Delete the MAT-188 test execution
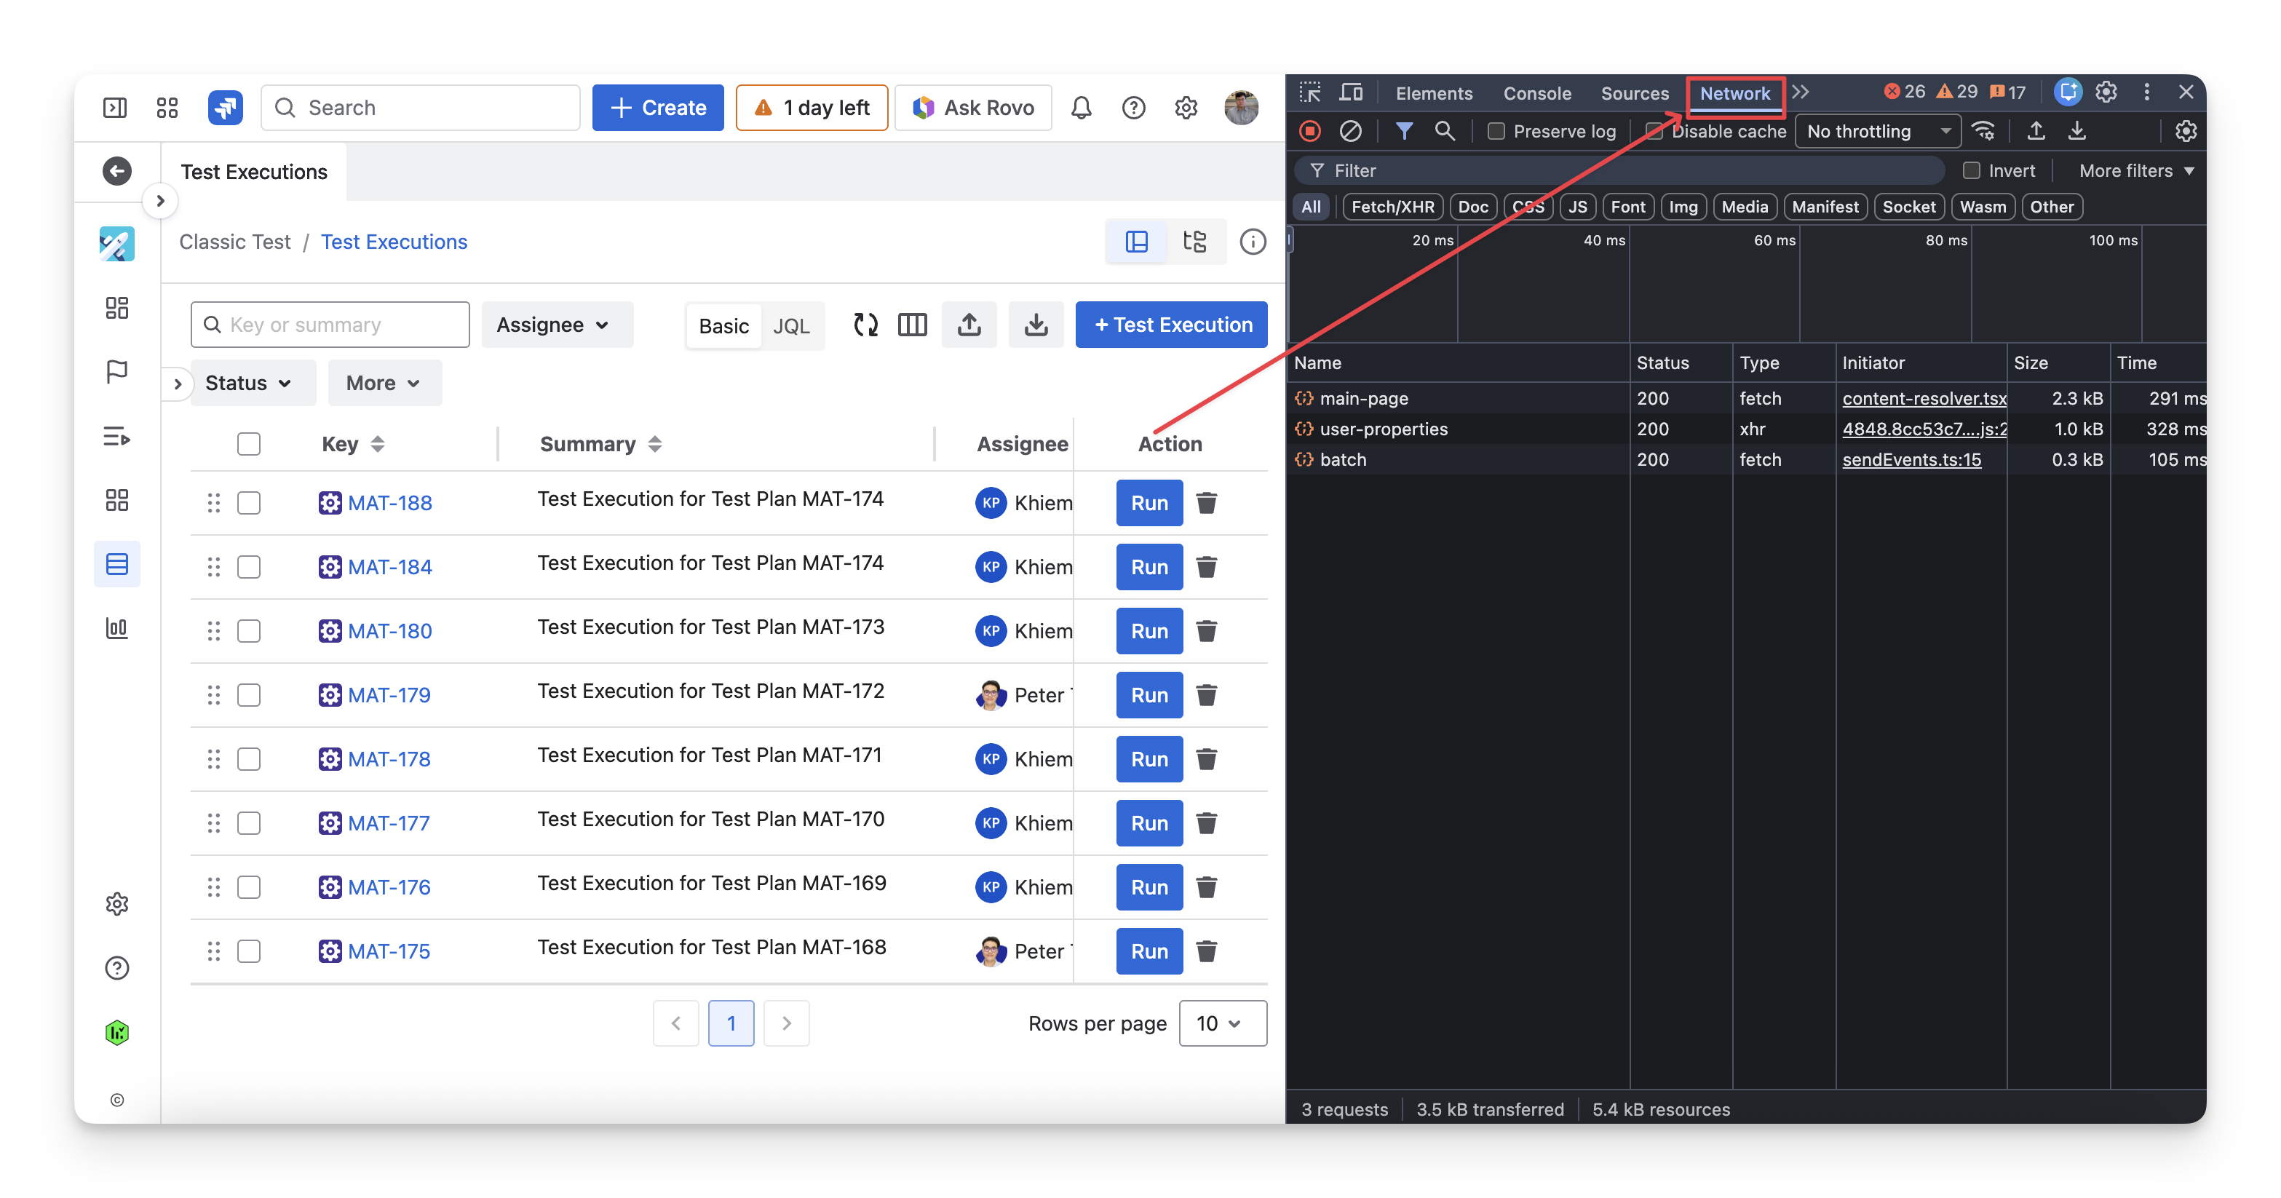The height and width of the screenshot is (1198, 2281). [x=1206, y=503]
